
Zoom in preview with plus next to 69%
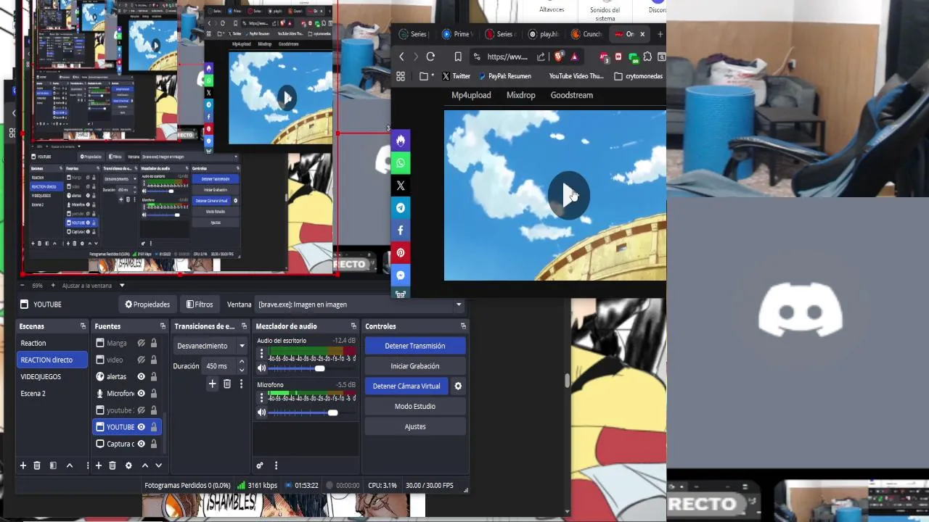tap(52, 286)
